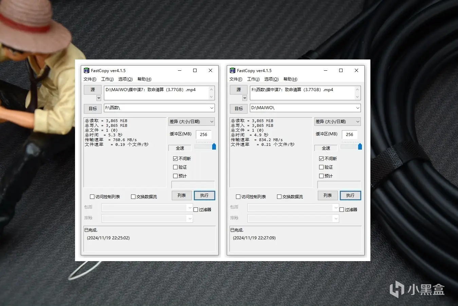This screenshot has height=306, width=458.
Task: Click 源 button in left window
Action: (x=93, y=90)
